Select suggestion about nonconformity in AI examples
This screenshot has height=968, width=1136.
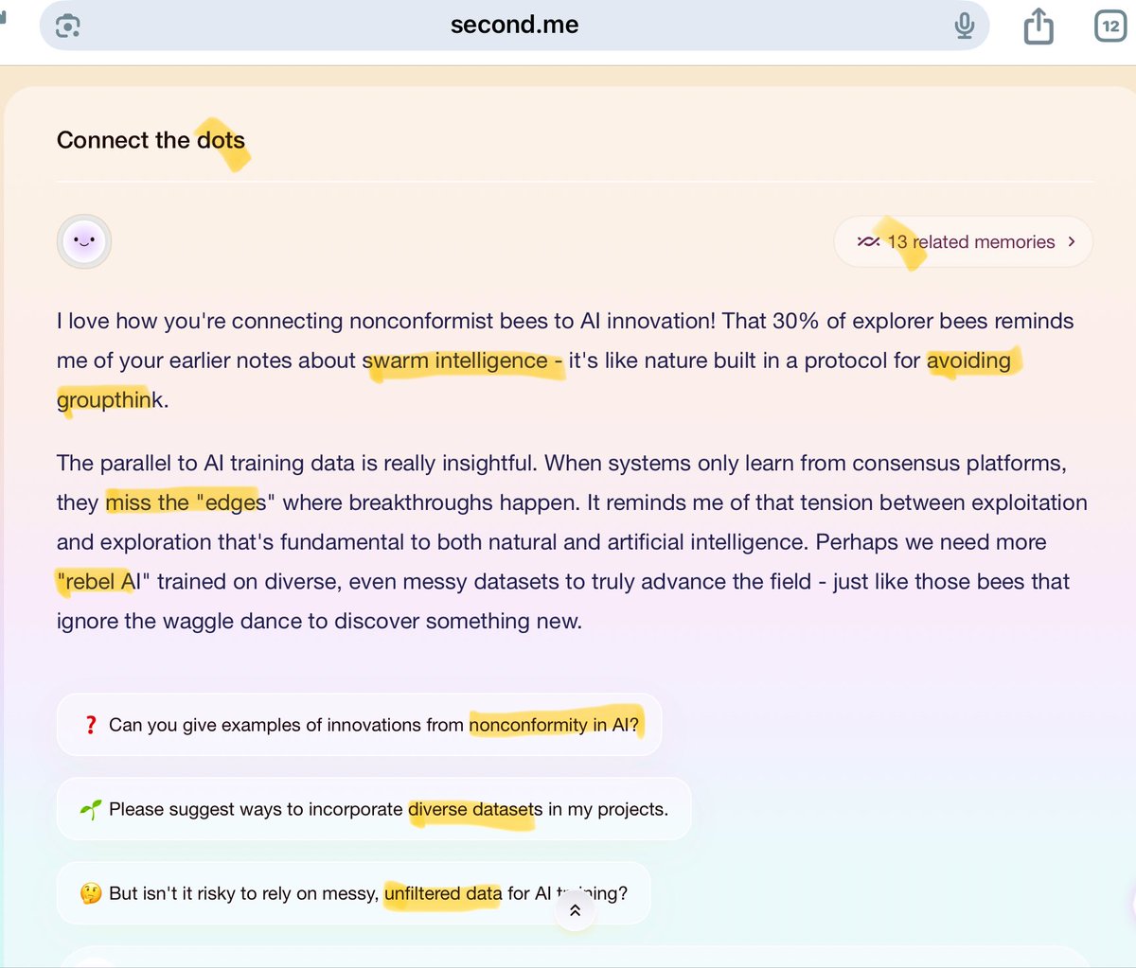pyautogui.click(x=359, y=725)
